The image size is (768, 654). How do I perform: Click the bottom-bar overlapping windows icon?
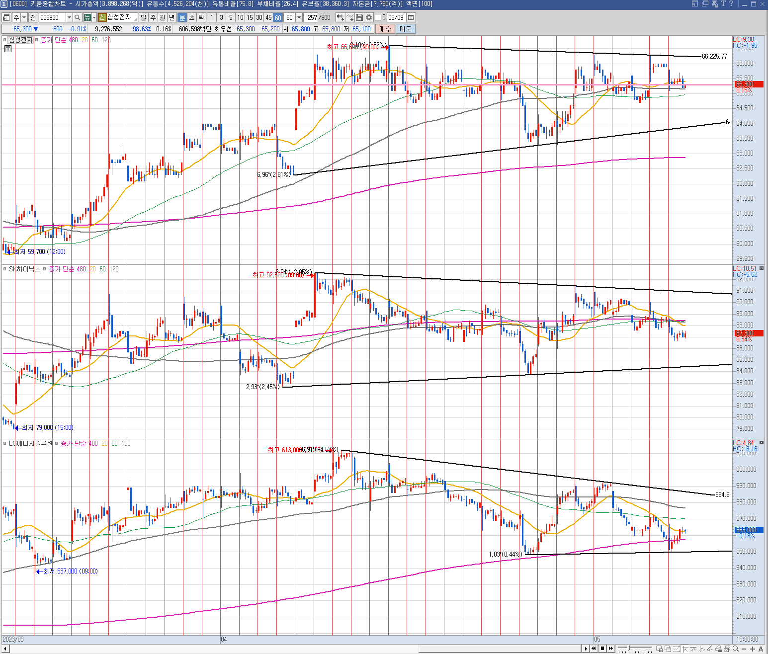tap(668, 649)
